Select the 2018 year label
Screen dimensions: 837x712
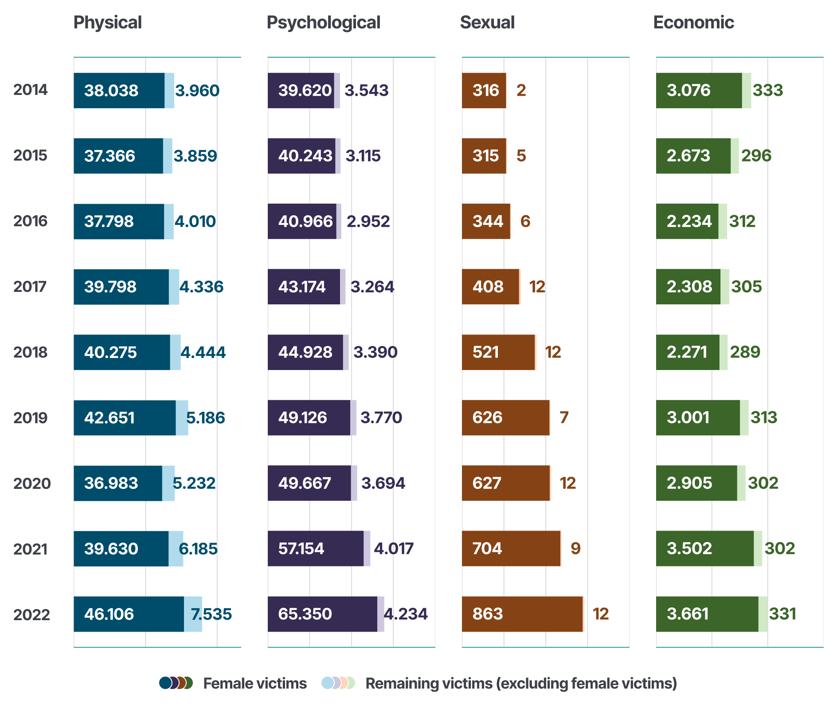(x=30, y=352)
